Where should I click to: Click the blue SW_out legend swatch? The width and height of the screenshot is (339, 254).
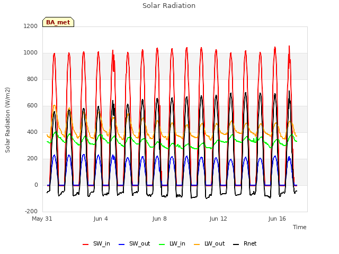(x=122, y=244)
